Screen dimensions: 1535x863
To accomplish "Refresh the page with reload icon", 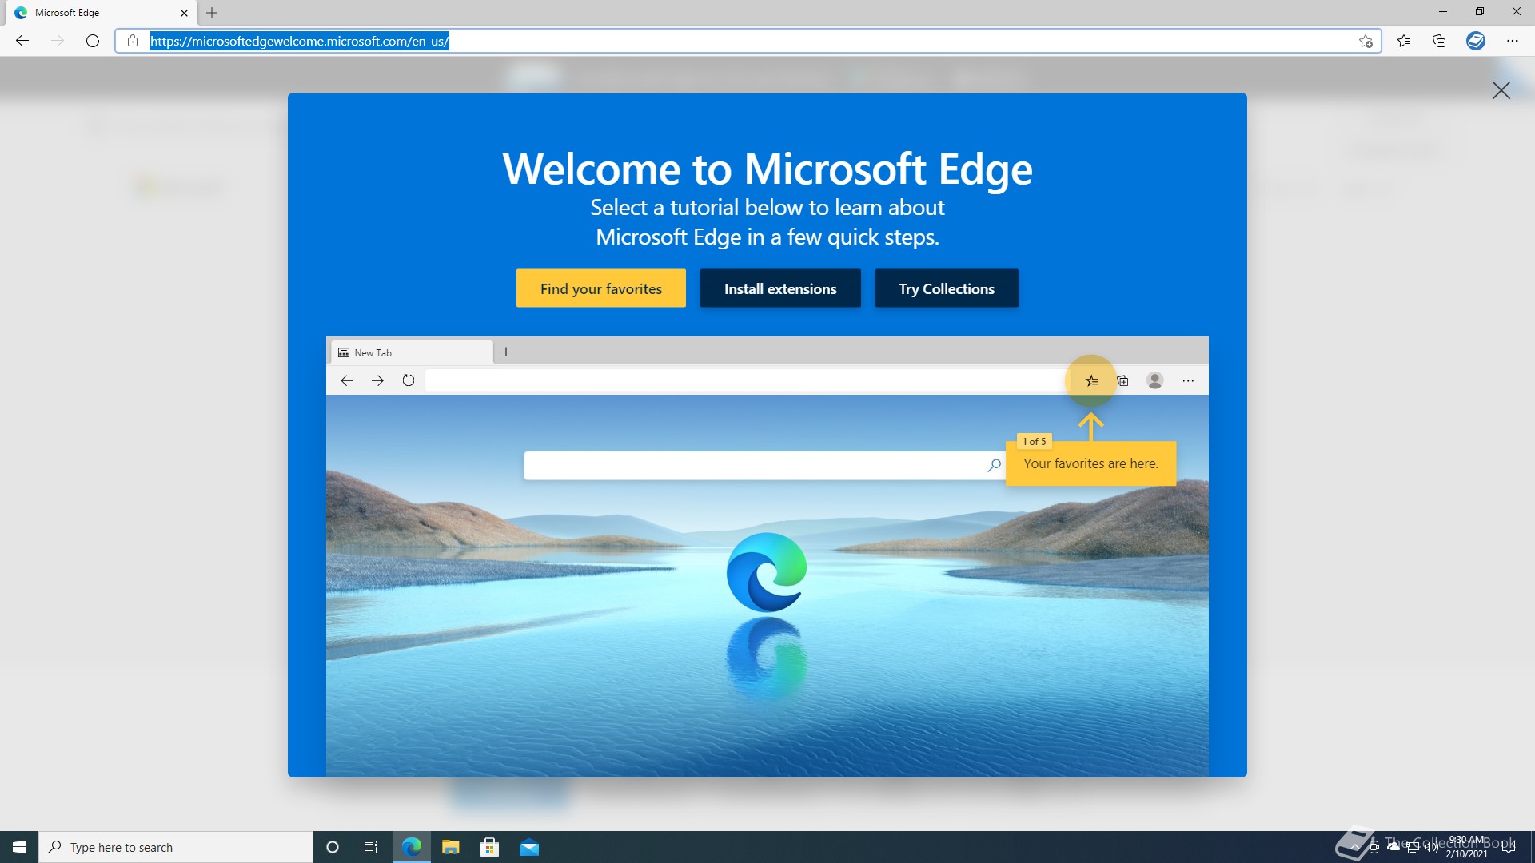I will [x=93, y=41].
